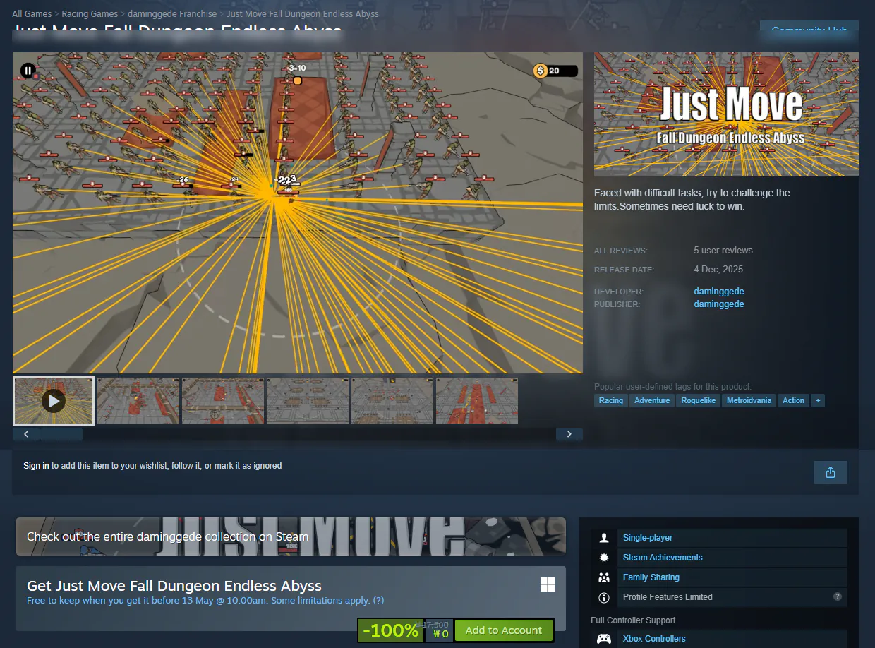Click the Xbox Controllers gamepad icon
Viewport: 875px width, 648px height.
[x=604, y=639]
